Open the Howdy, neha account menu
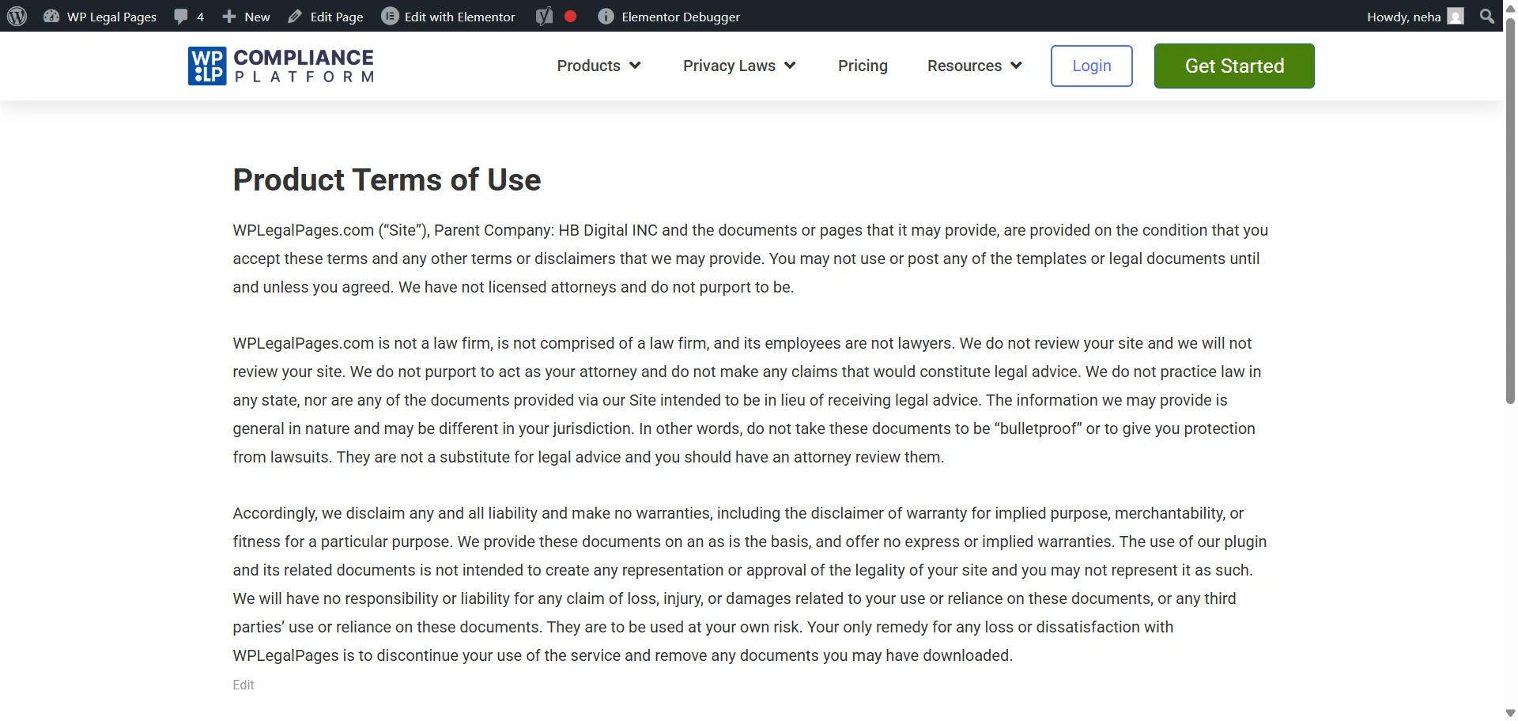Screen dimensions: 1518x721 [x=1403, y=17]
